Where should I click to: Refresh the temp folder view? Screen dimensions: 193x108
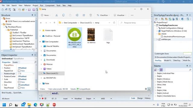tap(114, 23)
